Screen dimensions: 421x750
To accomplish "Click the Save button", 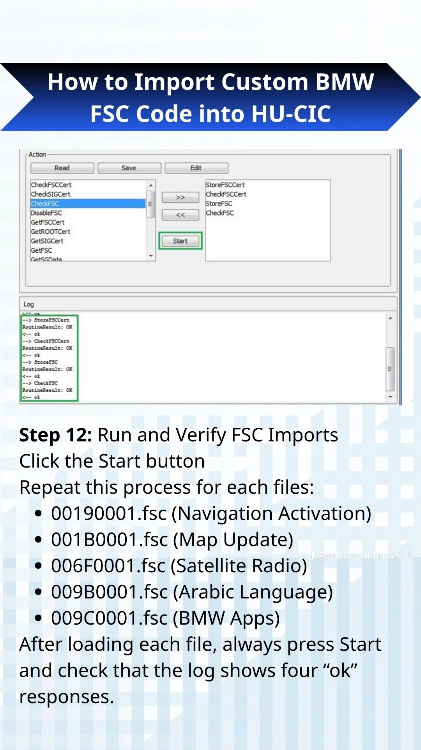I will (x=129, y=168).
